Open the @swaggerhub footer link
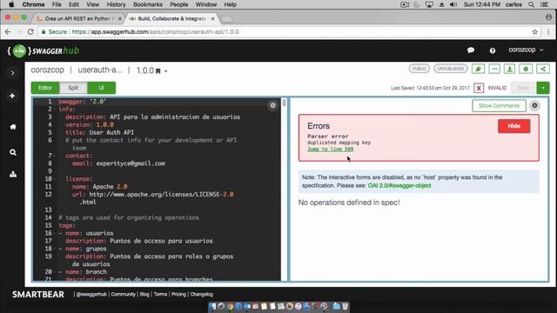 point(91,294)
